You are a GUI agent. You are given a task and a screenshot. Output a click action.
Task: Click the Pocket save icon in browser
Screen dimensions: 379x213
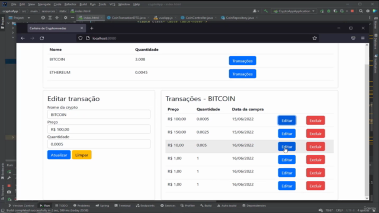tap(353, 38)
